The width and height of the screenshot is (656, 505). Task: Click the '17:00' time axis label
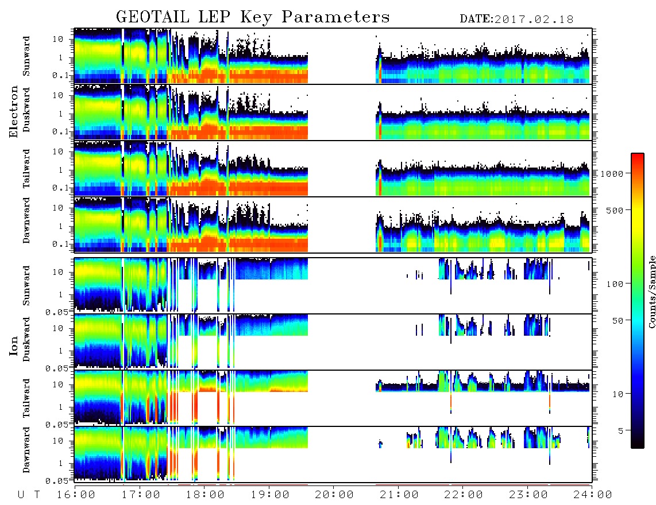click(x=141, y=495)
